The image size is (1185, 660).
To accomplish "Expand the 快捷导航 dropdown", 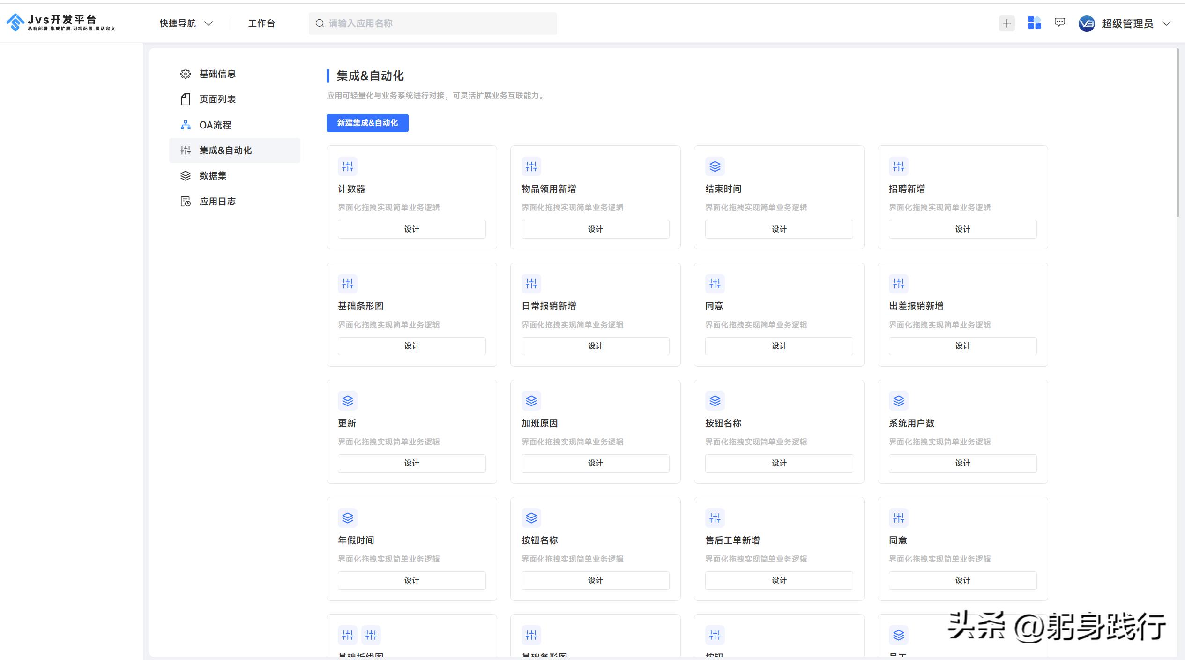I will (x=186, y=23).
